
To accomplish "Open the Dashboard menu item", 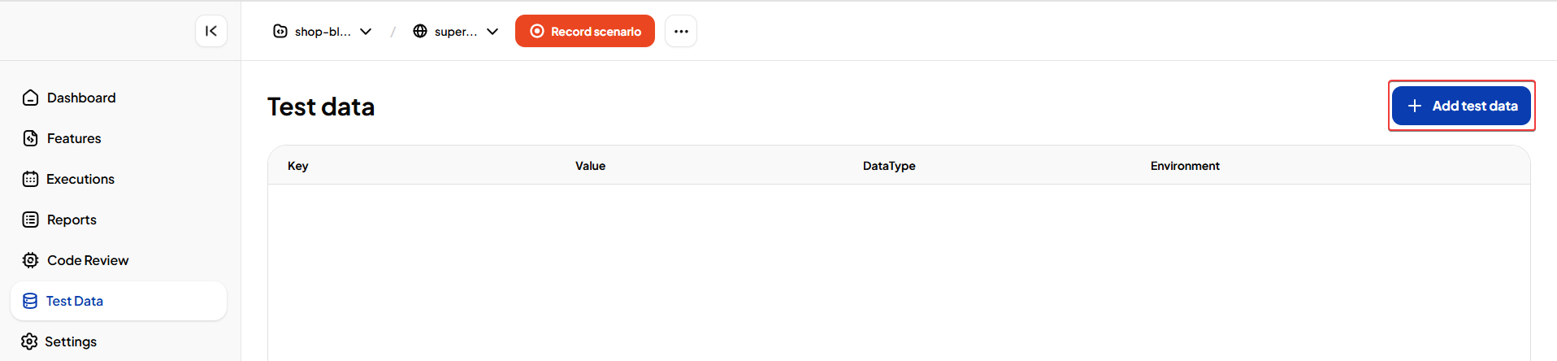I will click(x=81, y=98).
